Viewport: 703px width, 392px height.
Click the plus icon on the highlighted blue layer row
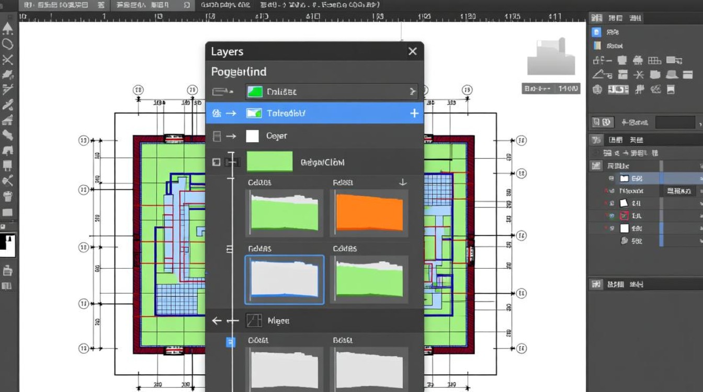pyautogui.click(x=414, y=113)
